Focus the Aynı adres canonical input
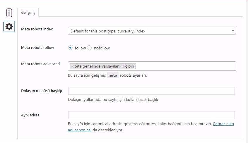The image size is (248, 143). point(151,115)
